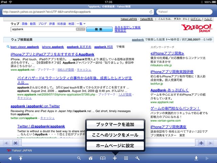Screen dimensions: 217x163
Task: Click the magnifier icon beside related searches
Action: point(8,47)
